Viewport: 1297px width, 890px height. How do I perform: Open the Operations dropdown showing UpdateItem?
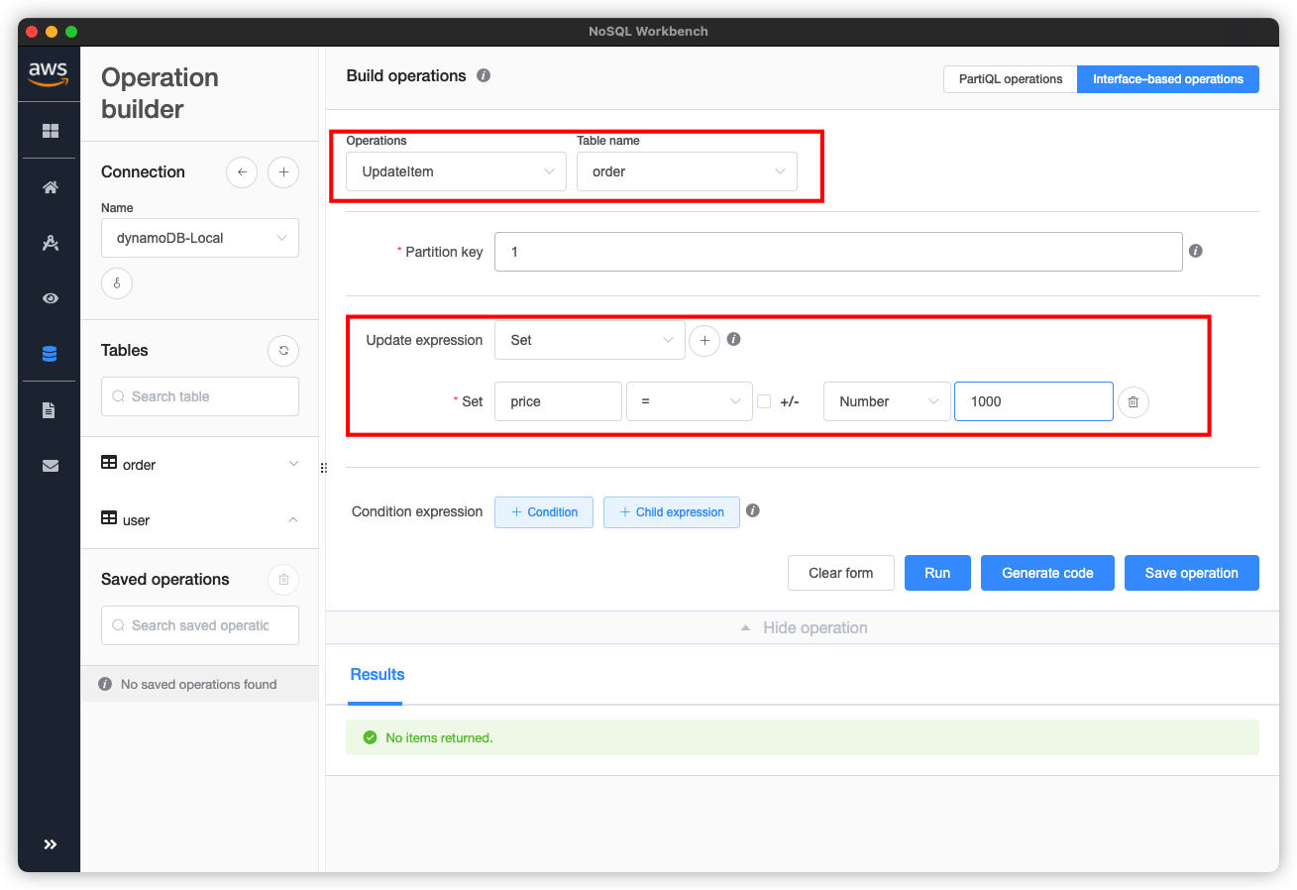(x=456, y=171)
